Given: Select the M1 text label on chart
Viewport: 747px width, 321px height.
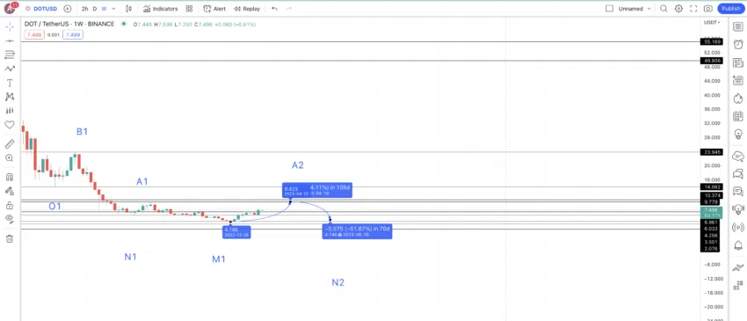Looking at the screenshot, I should 219,259.
